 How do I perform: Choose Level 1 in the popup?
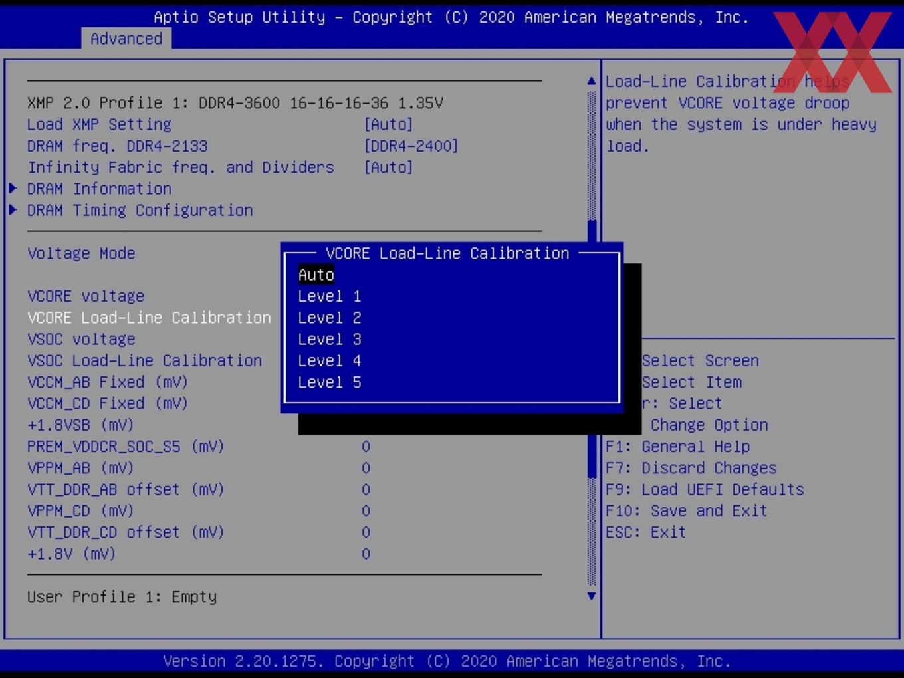330,296
